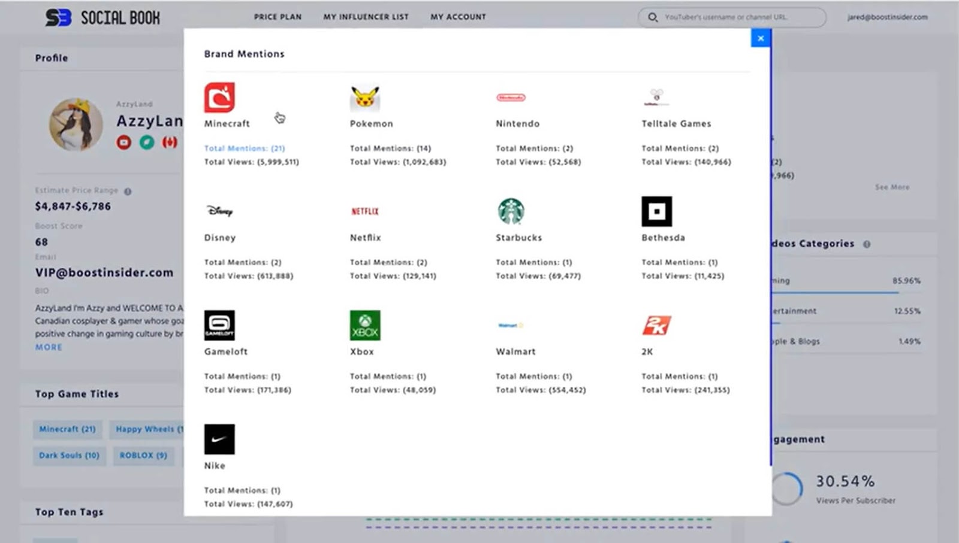
Task: Select the Happy Wheels game tag
Action: pos(147,429)
